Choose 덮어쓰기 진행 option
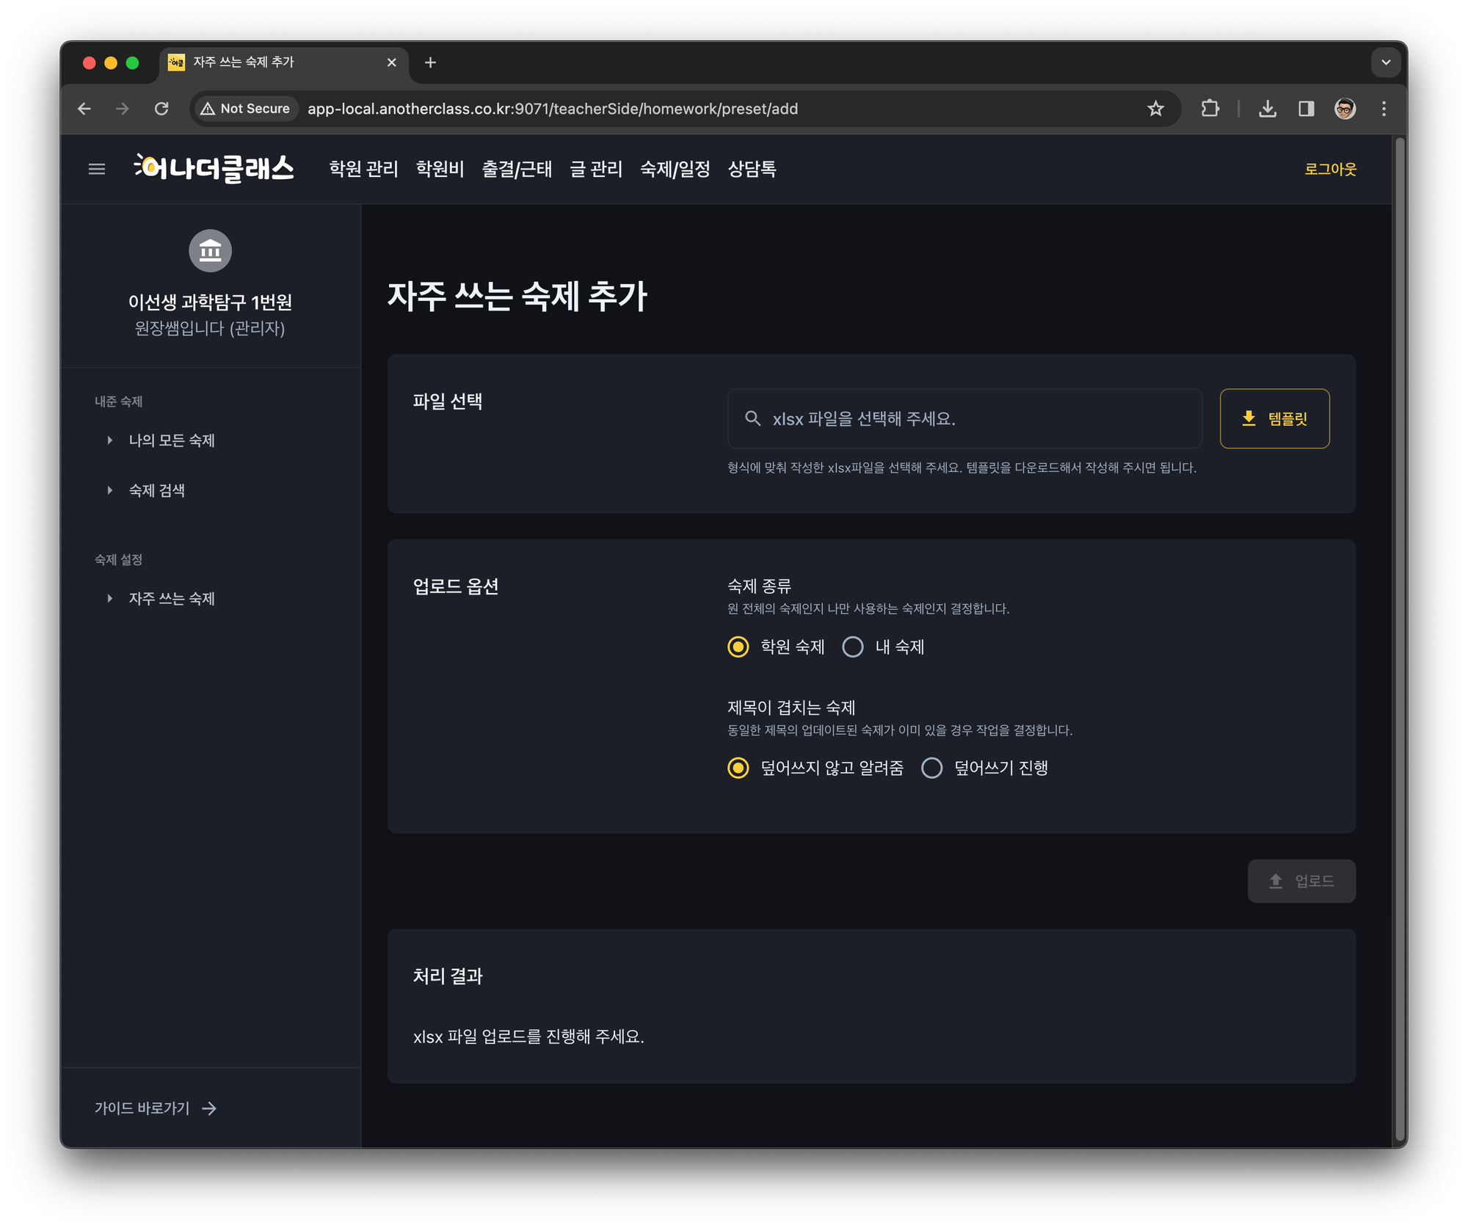This screenshot has height=1228, width=1468. (x=932, y=768)
